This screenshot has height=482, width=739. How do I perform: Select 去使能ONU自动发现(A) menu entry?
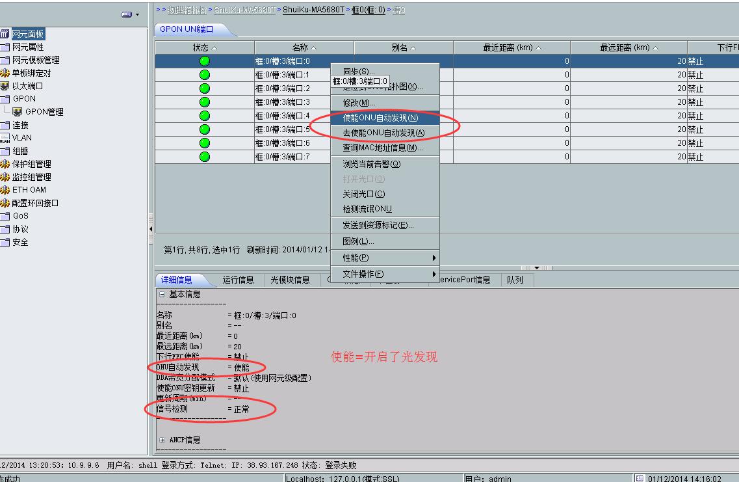pyautogui.click(x=383, y=133)
